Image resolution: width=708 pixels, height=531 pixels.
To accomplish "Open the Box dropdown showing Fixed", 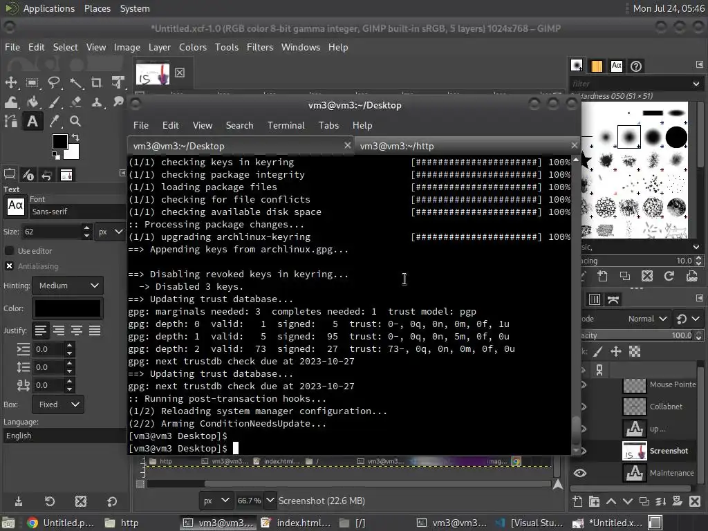I will pos(58,404).
